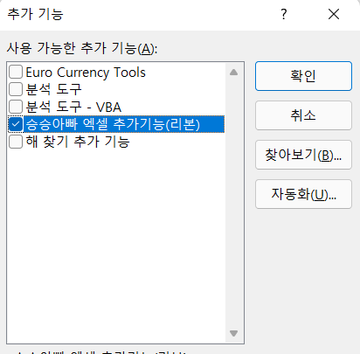The image size is (360, 354).
Task: Enable the 해 찾기 추가 기능 checkbox
Action: [x=16, y=142]
